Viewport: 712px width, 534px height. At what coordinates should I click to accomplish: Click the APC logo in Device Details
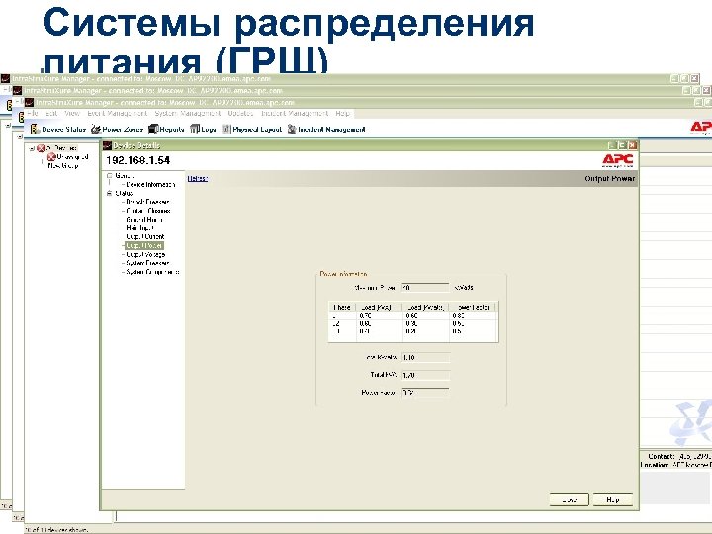coord(617,160)
